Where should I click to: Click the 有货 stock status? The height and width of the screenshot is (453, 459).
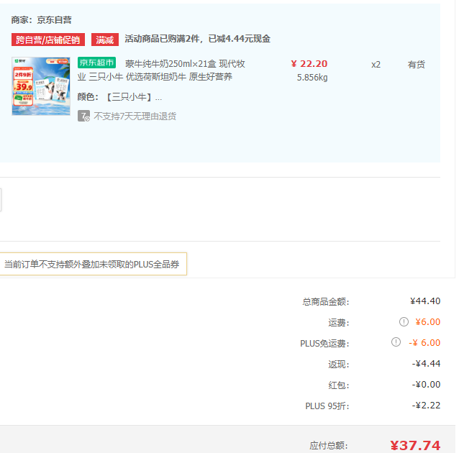[x=417, y=65]
